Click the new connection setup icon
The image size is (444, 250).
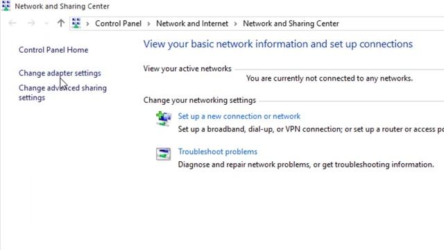(x=164, y=119)
